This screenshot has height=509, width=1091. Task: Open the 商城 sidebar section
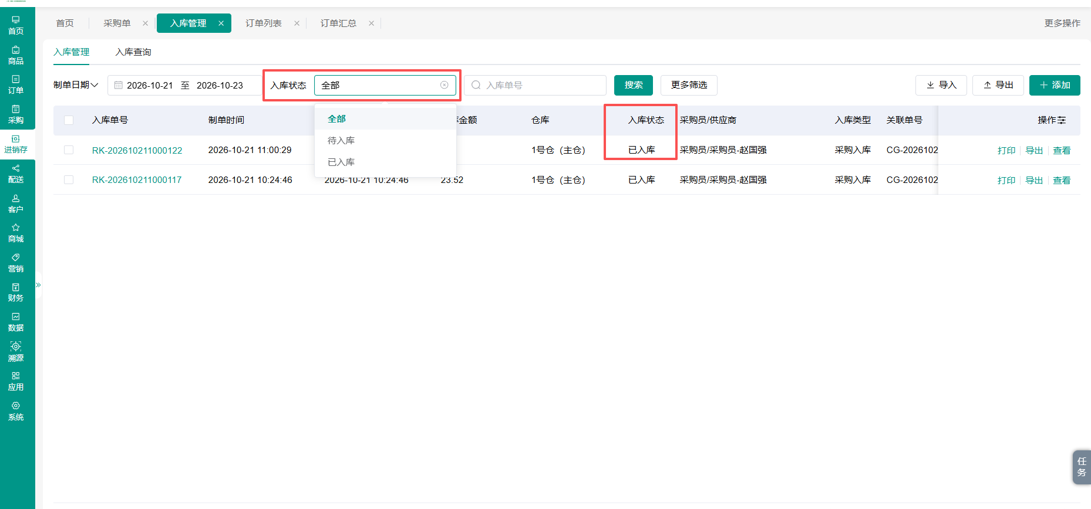point(16,233)
